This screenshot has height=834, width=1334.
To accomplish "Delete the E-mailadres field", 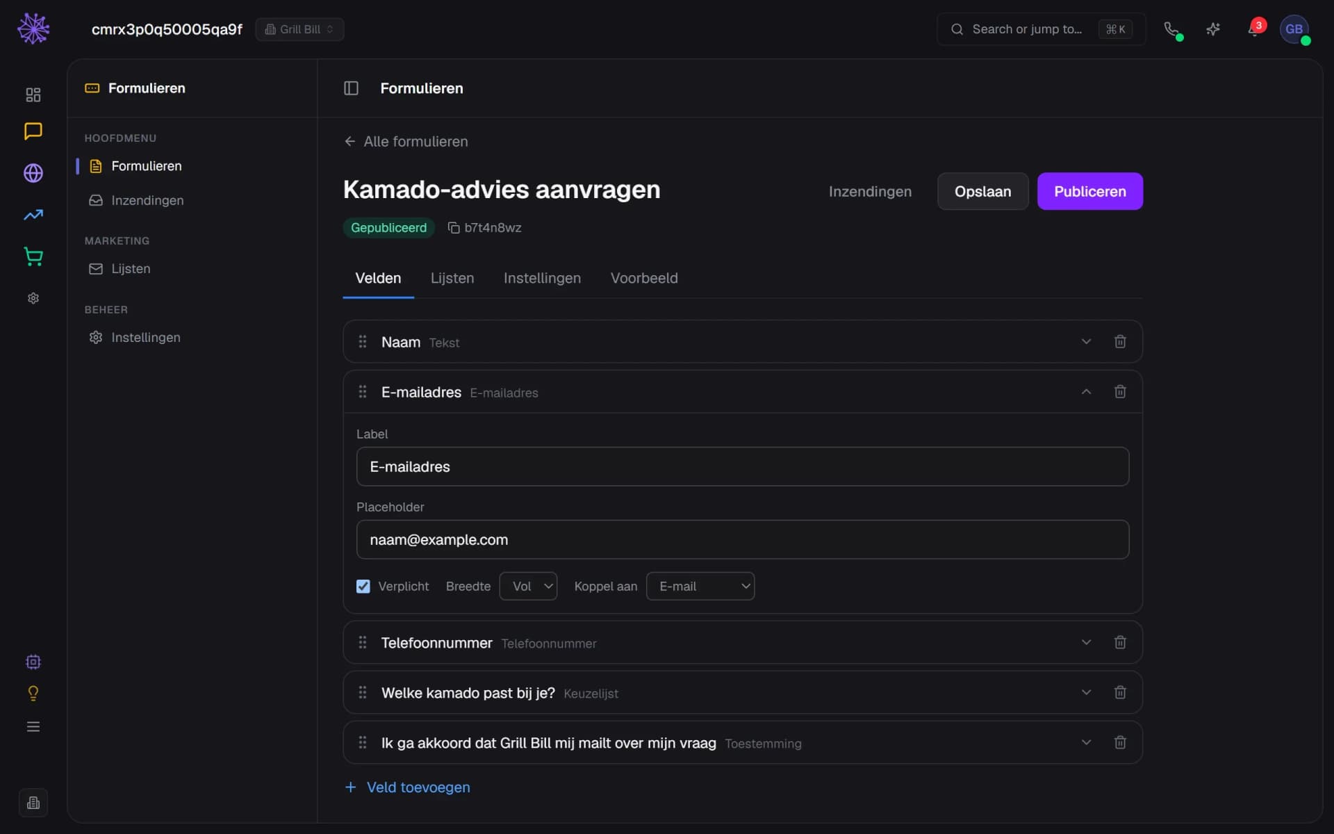I will (1120, 391).
